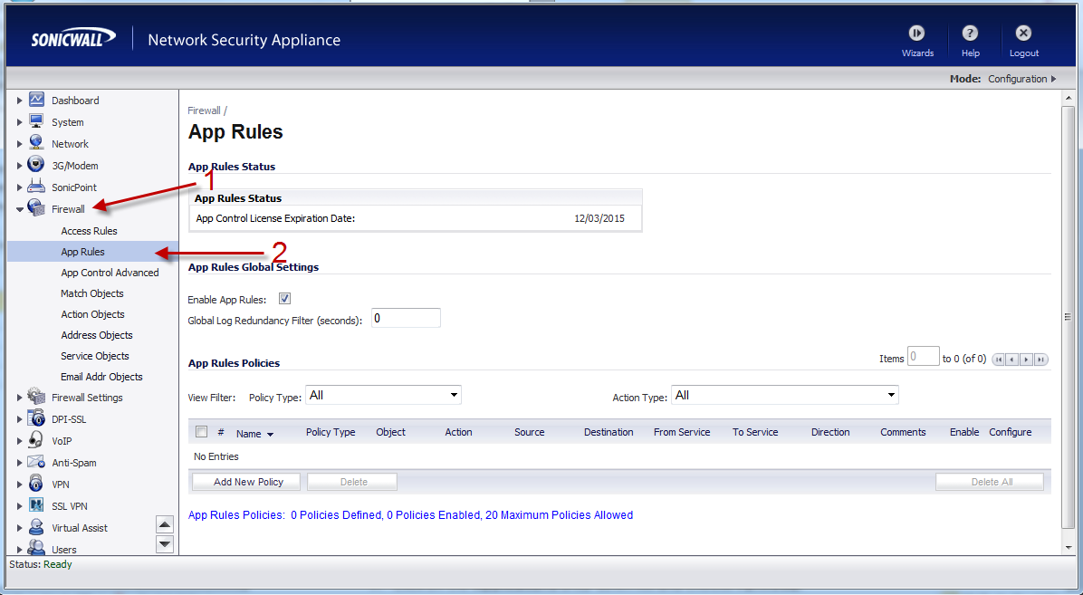Screen dimensions: 1083x595
Task: Click the System monitor icon
Action: click(x=36, y=121)
